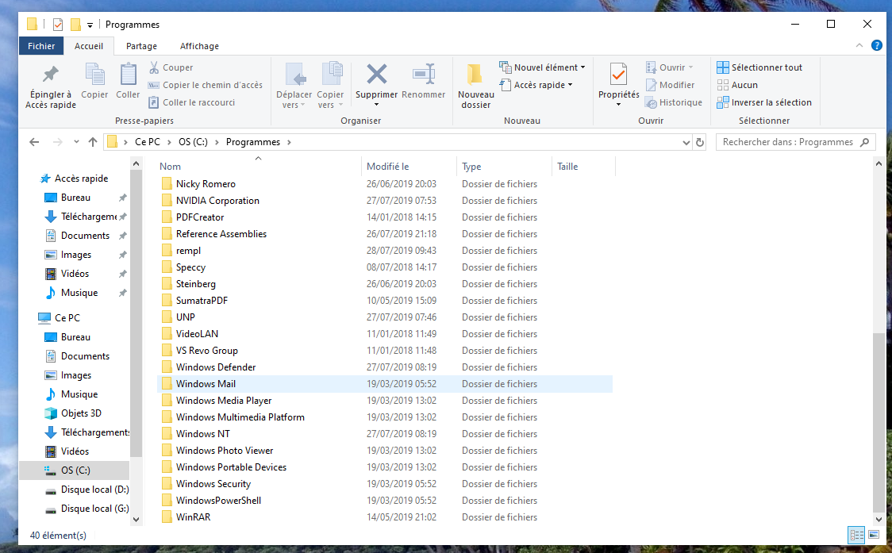Collapse the ribbon with the chevron
Screen dimensions: 892x553
(x=859, y=45)
